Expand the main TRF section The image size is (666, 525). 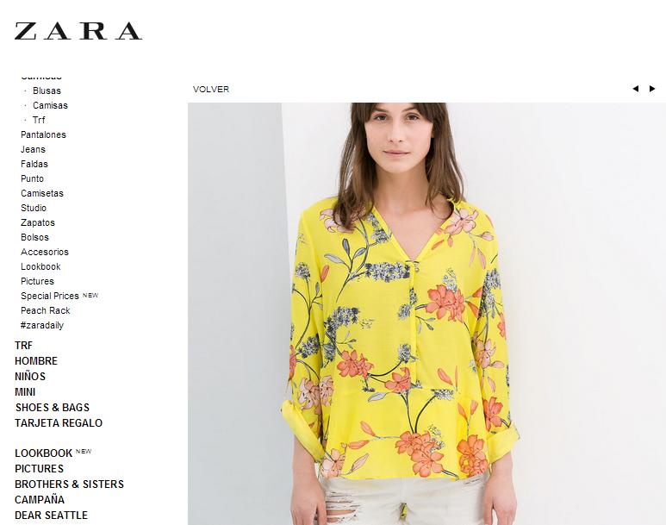pos(23,345)
